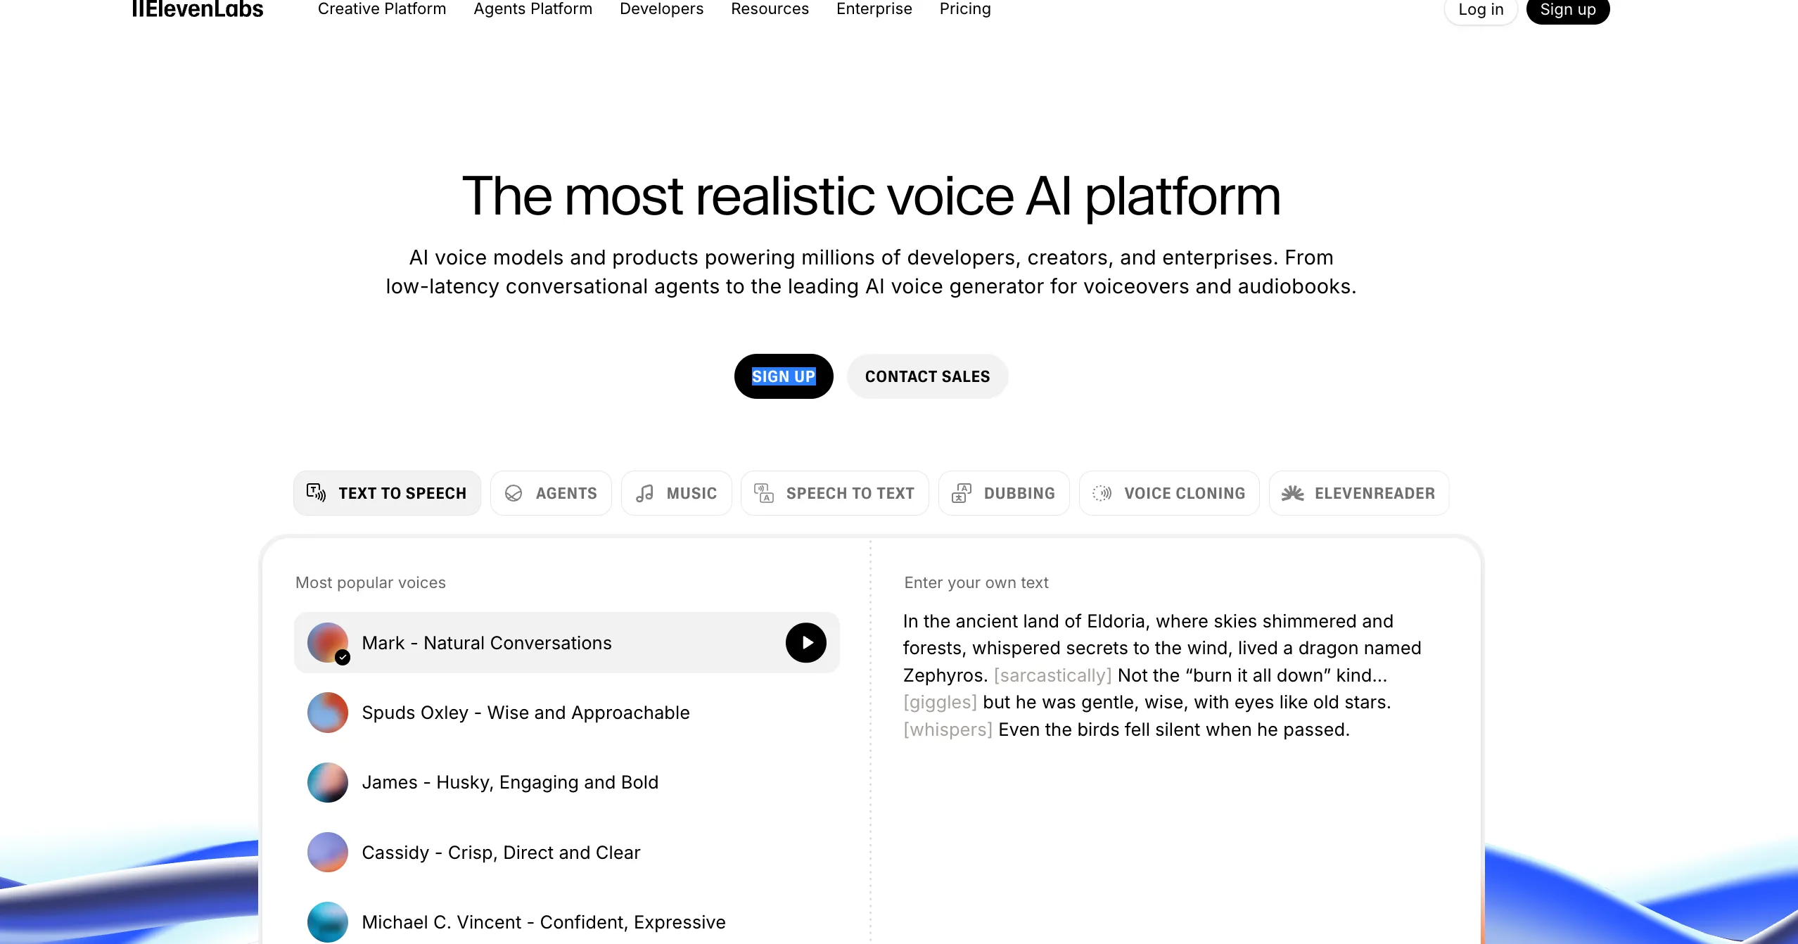
Task: Open the Developers menu
Action: pyautogui.click(x=661, y=9)
